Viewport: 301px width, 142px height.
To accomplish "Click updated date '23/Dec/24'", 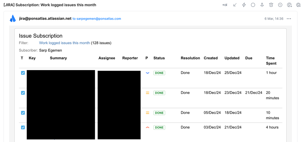I will tap(233, 93).
